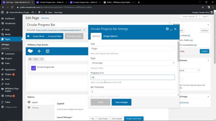
Task: Click the gray Close button
Action: (x=101, y=102)
